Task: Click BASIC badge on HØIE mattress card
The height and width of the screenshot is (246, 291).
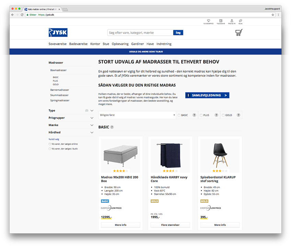Action: pyautogui.click(x=105, y=201)
